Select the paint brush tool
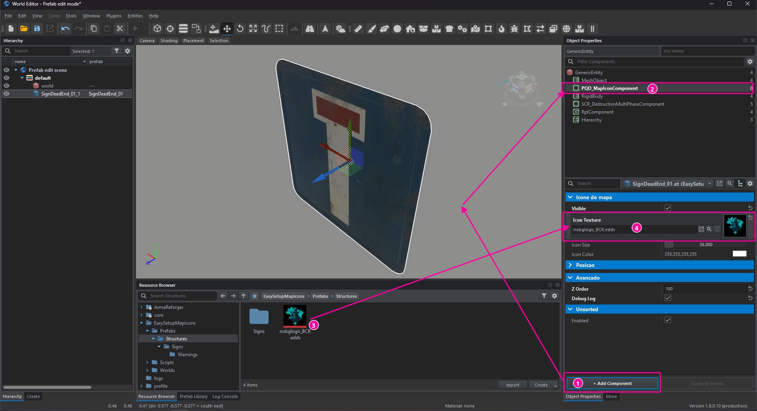This screenshot has width=757, height=411. [371, 28]
